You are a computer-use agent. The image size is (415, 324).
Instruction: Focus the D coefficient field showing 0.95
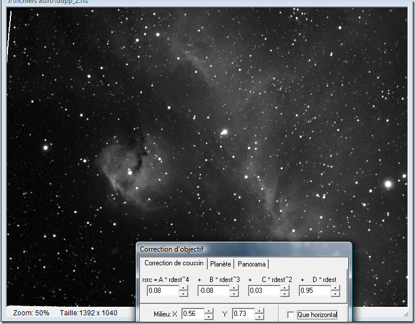(314, 291)
